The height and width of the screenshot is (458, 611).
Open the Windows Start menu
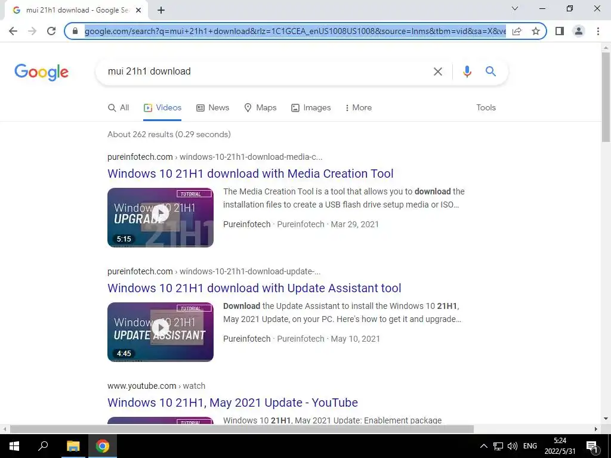click(14, 446)
